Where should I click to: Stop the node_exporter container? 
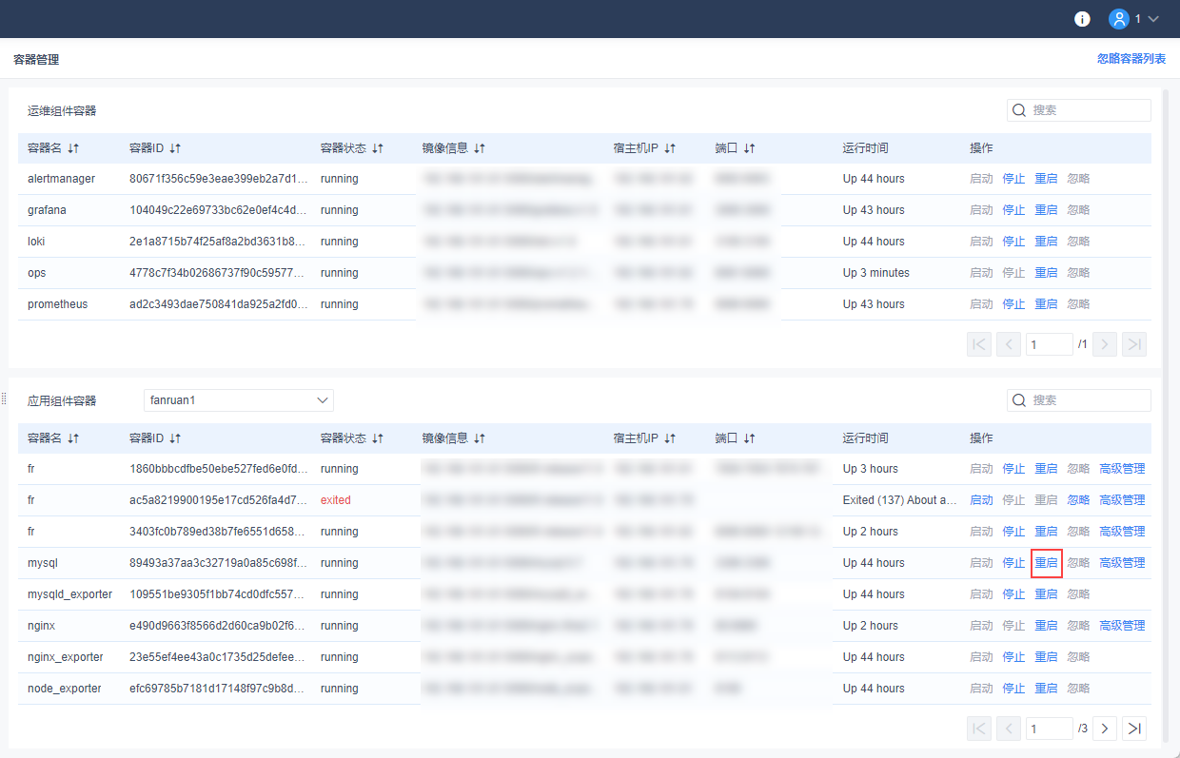pos(1013,689)
